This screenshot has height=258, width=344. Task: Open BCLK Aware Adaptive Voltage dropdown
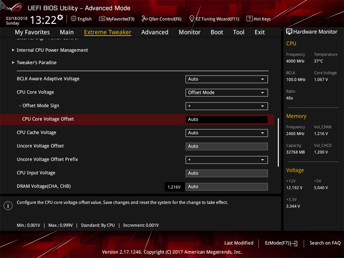click(226, 79)
